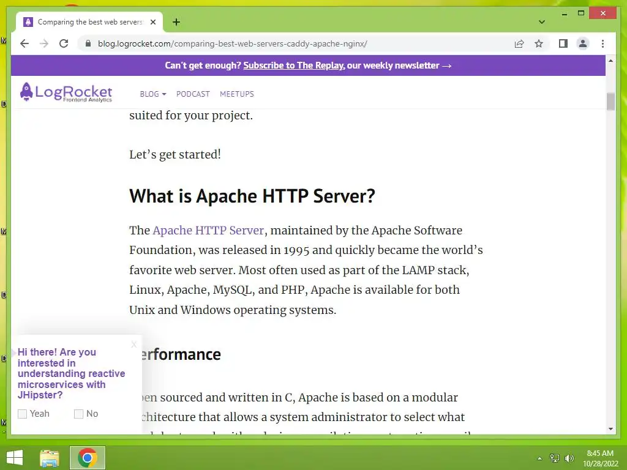627x470 pixels.
Task: Close the Comparing the best web servers tab
Action: [152, 22]
